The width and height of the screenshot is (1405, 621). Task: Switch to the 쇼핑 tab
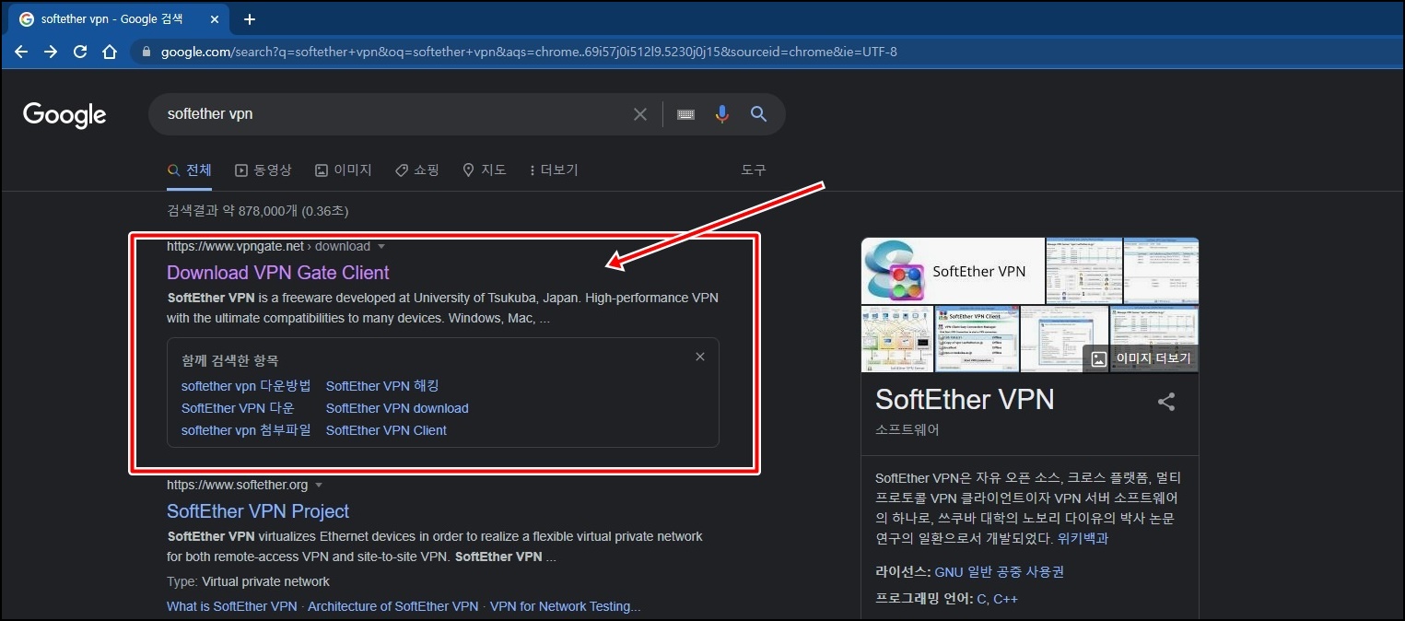pyautogui.click(x=417, y=170)
